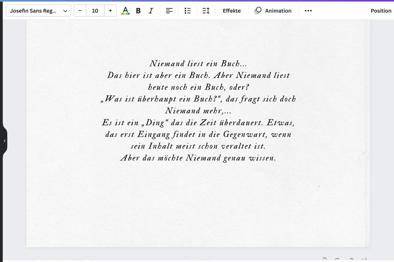Change the text alignment
The width and height of the screenshot is (394, 262).
pos(169,11)
